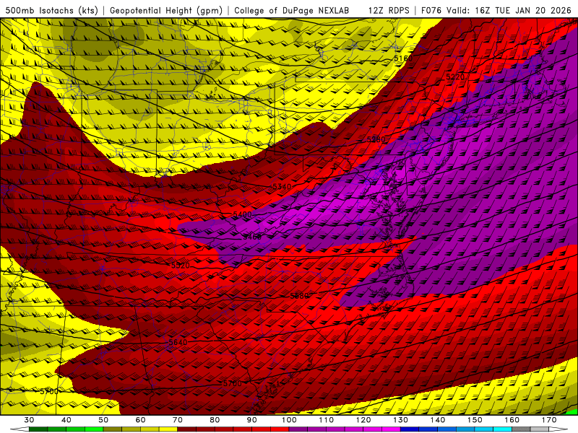578x433 pixels.
Task: Click the "F076 Valid: 16Z TUE JAN 20 2026" text
Action: [496, 10]
